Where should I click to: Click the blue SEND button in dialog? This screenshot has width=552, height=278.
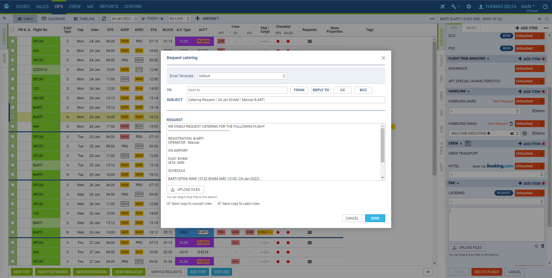tap(375, 218)
